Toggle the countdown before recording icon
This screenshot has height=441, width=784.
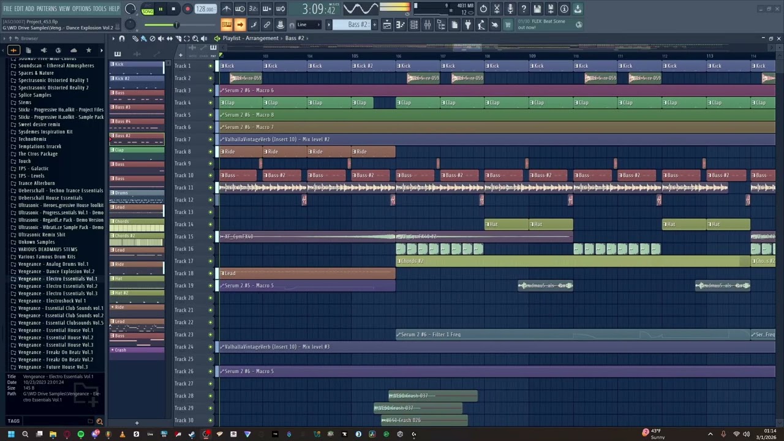click(254, 9)
